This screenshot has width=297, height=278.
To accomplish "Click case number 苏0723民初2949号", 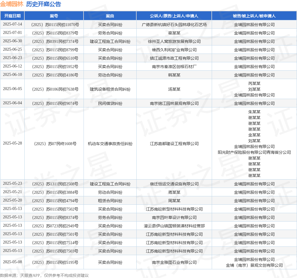I will pyautogui.click(x=55, y=226).
